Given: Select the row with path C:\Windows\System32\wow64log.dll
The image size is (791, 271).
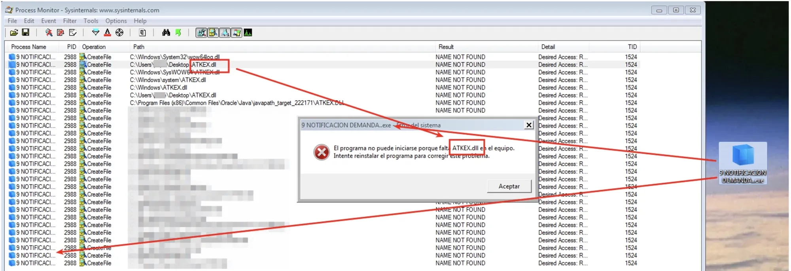Looking at the screenshot, I should pyautogui.click(x=323, y=57).
